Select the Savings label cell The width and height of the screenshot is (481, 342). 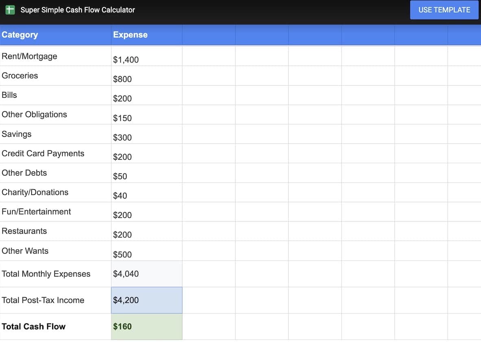(x=56, y=134)
